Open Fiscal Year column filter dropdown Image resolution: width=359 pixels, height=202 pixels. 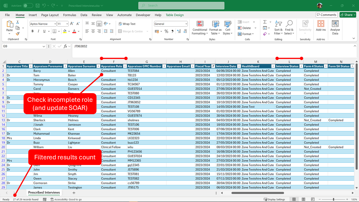pos(213,66)
